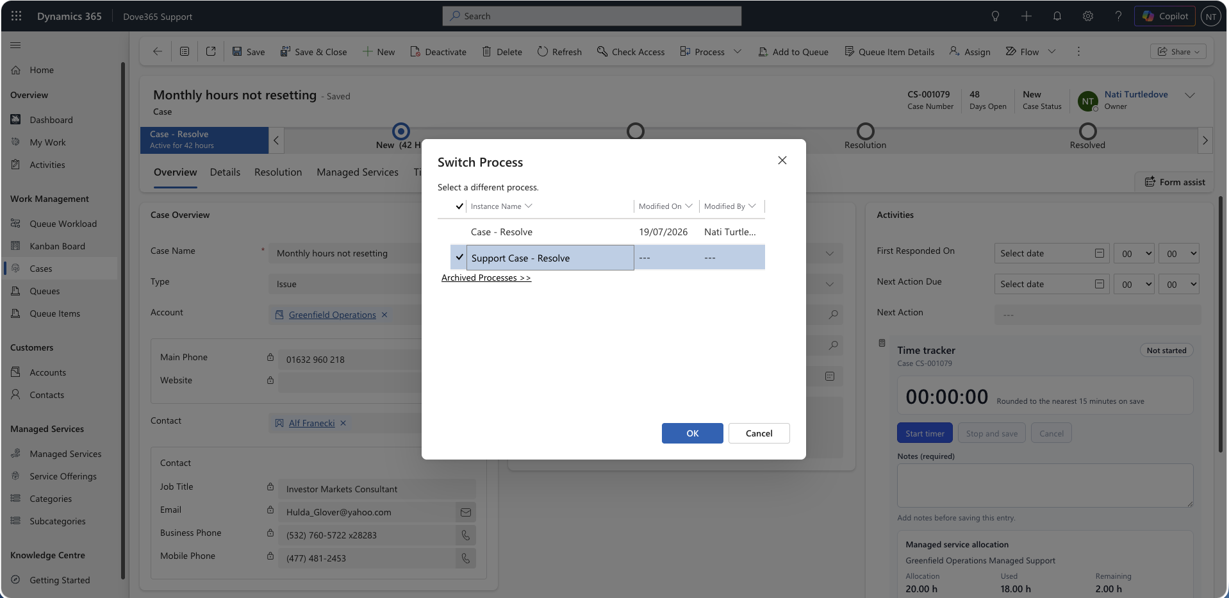The width and height of the screenshot is (1229, 598).
Task: Click Save & Close
Action: click(313, 52)
